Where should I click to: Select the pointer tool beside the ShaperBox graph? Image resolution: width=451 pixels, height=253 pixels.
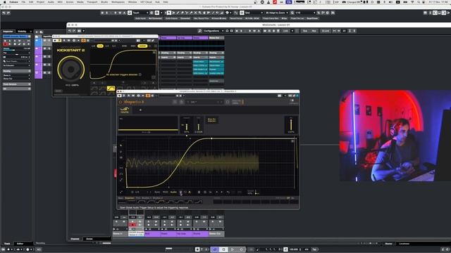121,145
